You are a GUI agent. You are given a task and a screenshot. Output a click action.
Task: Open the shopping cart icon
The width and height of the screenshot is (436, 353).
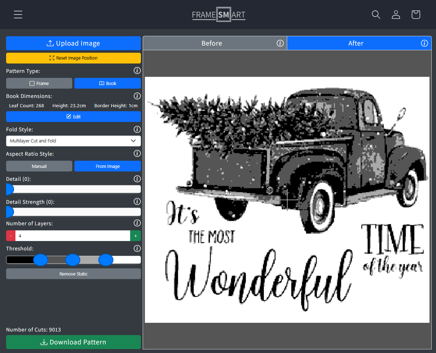416,14
